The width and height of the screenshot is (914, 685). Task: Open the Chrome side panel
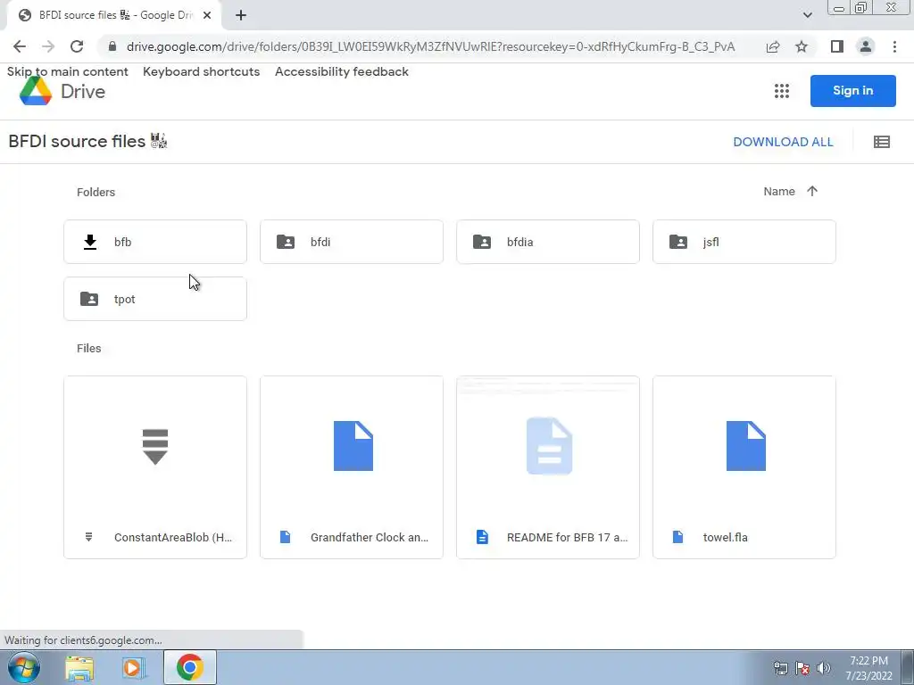(x=837, y=46)
